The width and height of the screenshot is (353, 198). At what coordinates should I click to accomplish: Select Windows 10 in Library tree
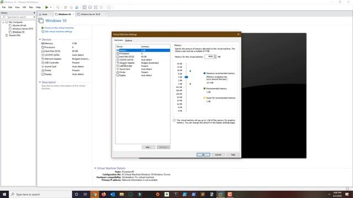[18, 32]
